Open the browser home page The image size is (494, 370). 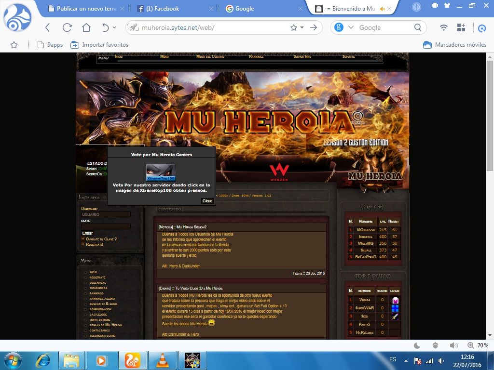[x=86, y=27]
